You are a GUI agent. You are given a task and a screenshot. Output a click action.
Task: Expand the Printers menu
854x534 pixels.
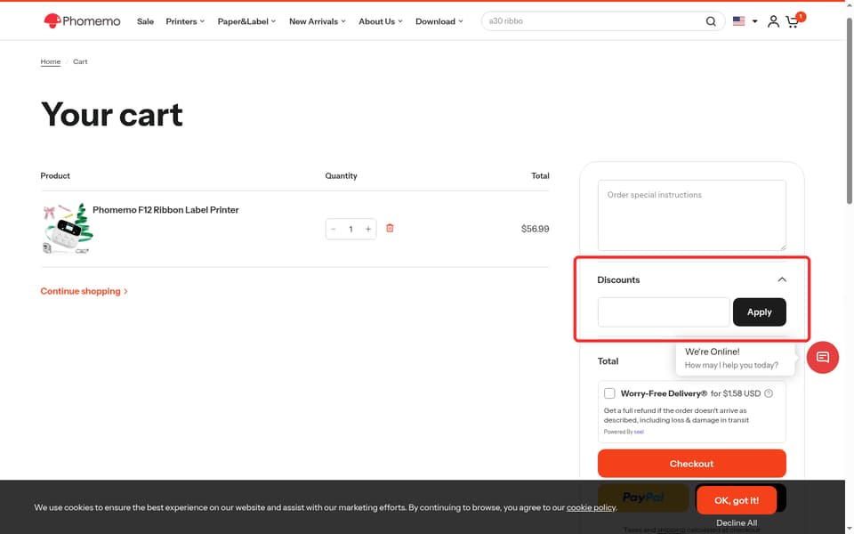[185, 21]
